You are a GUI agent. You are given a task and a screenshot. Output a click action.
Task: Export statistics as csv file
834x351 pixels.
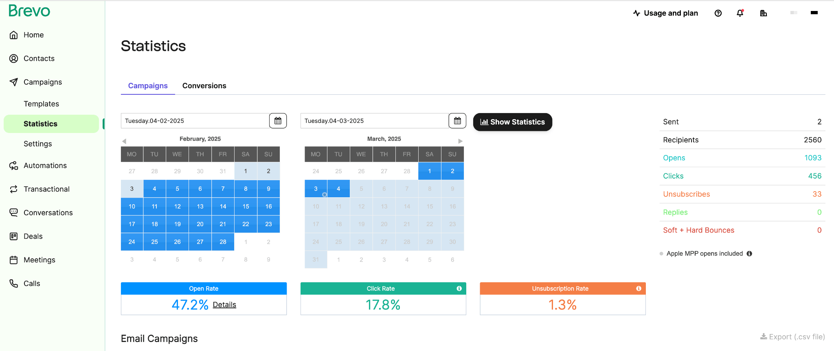point(792,337)
